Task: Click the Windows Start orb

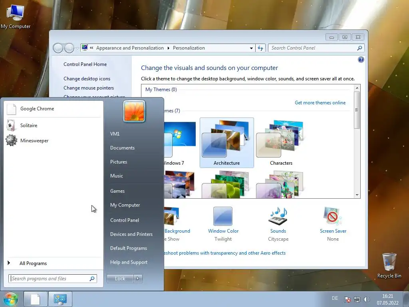Action: (10, 299)
